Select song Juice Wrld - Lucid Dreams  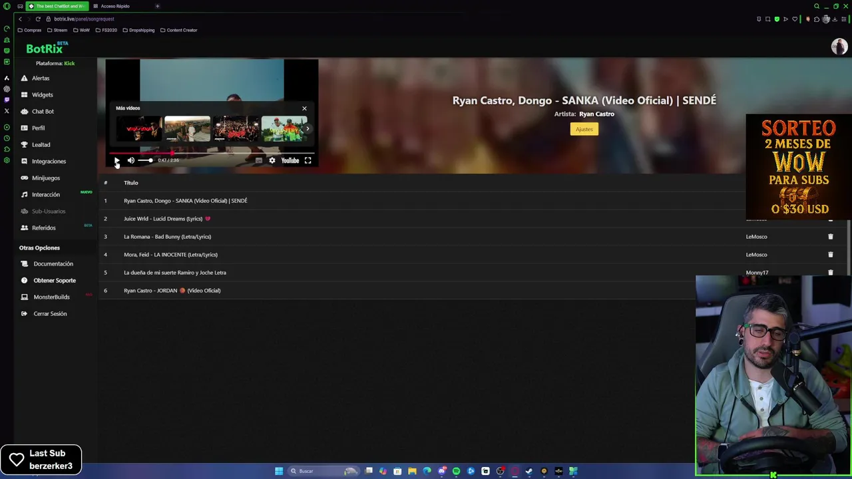166,218
